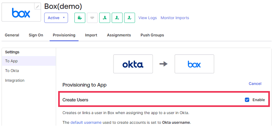Viewport: 274px width, 132px height.
Task: Click the pencil edit icon on Box logo
Action: [38, 6]
